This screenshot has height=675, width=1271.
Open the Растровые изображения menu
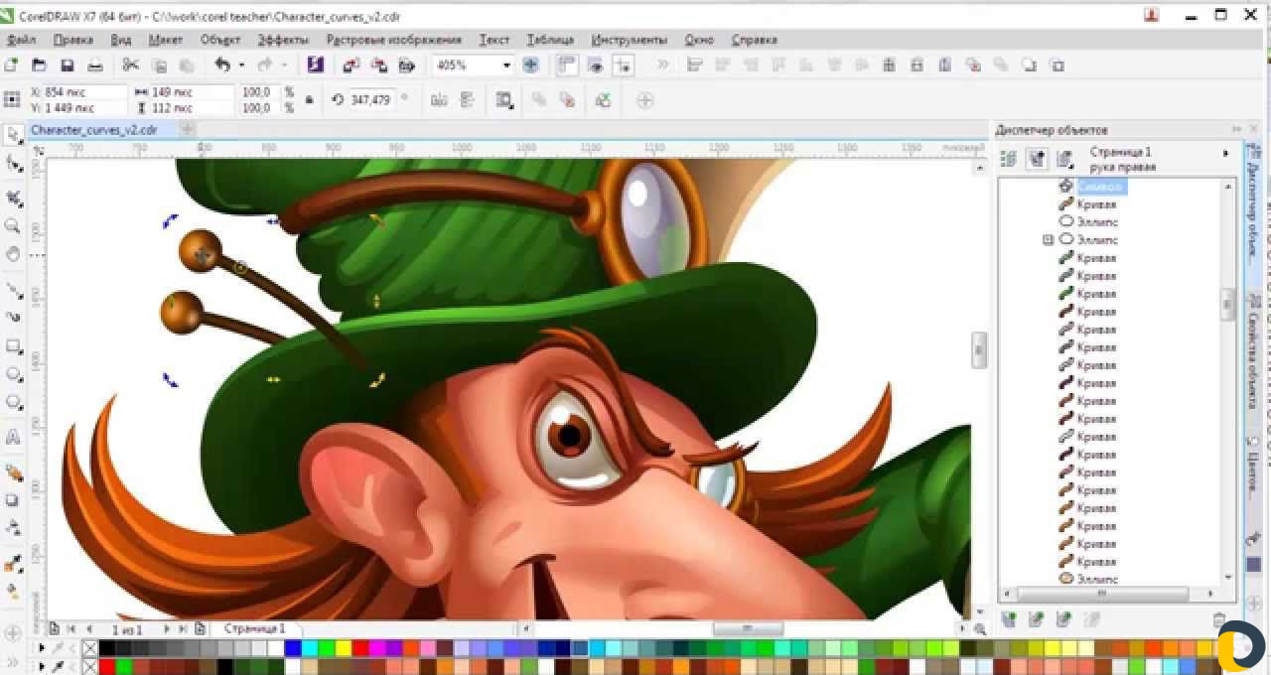(x=394, y=40)
